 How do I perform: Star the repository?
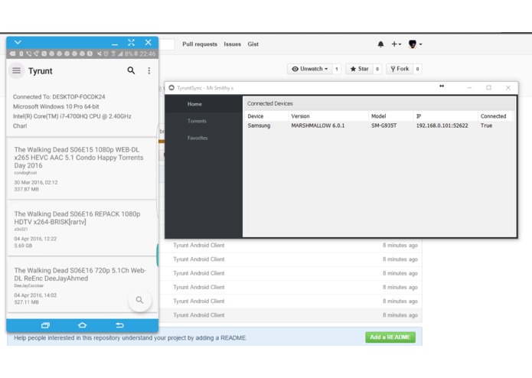[x=359, y=69]
